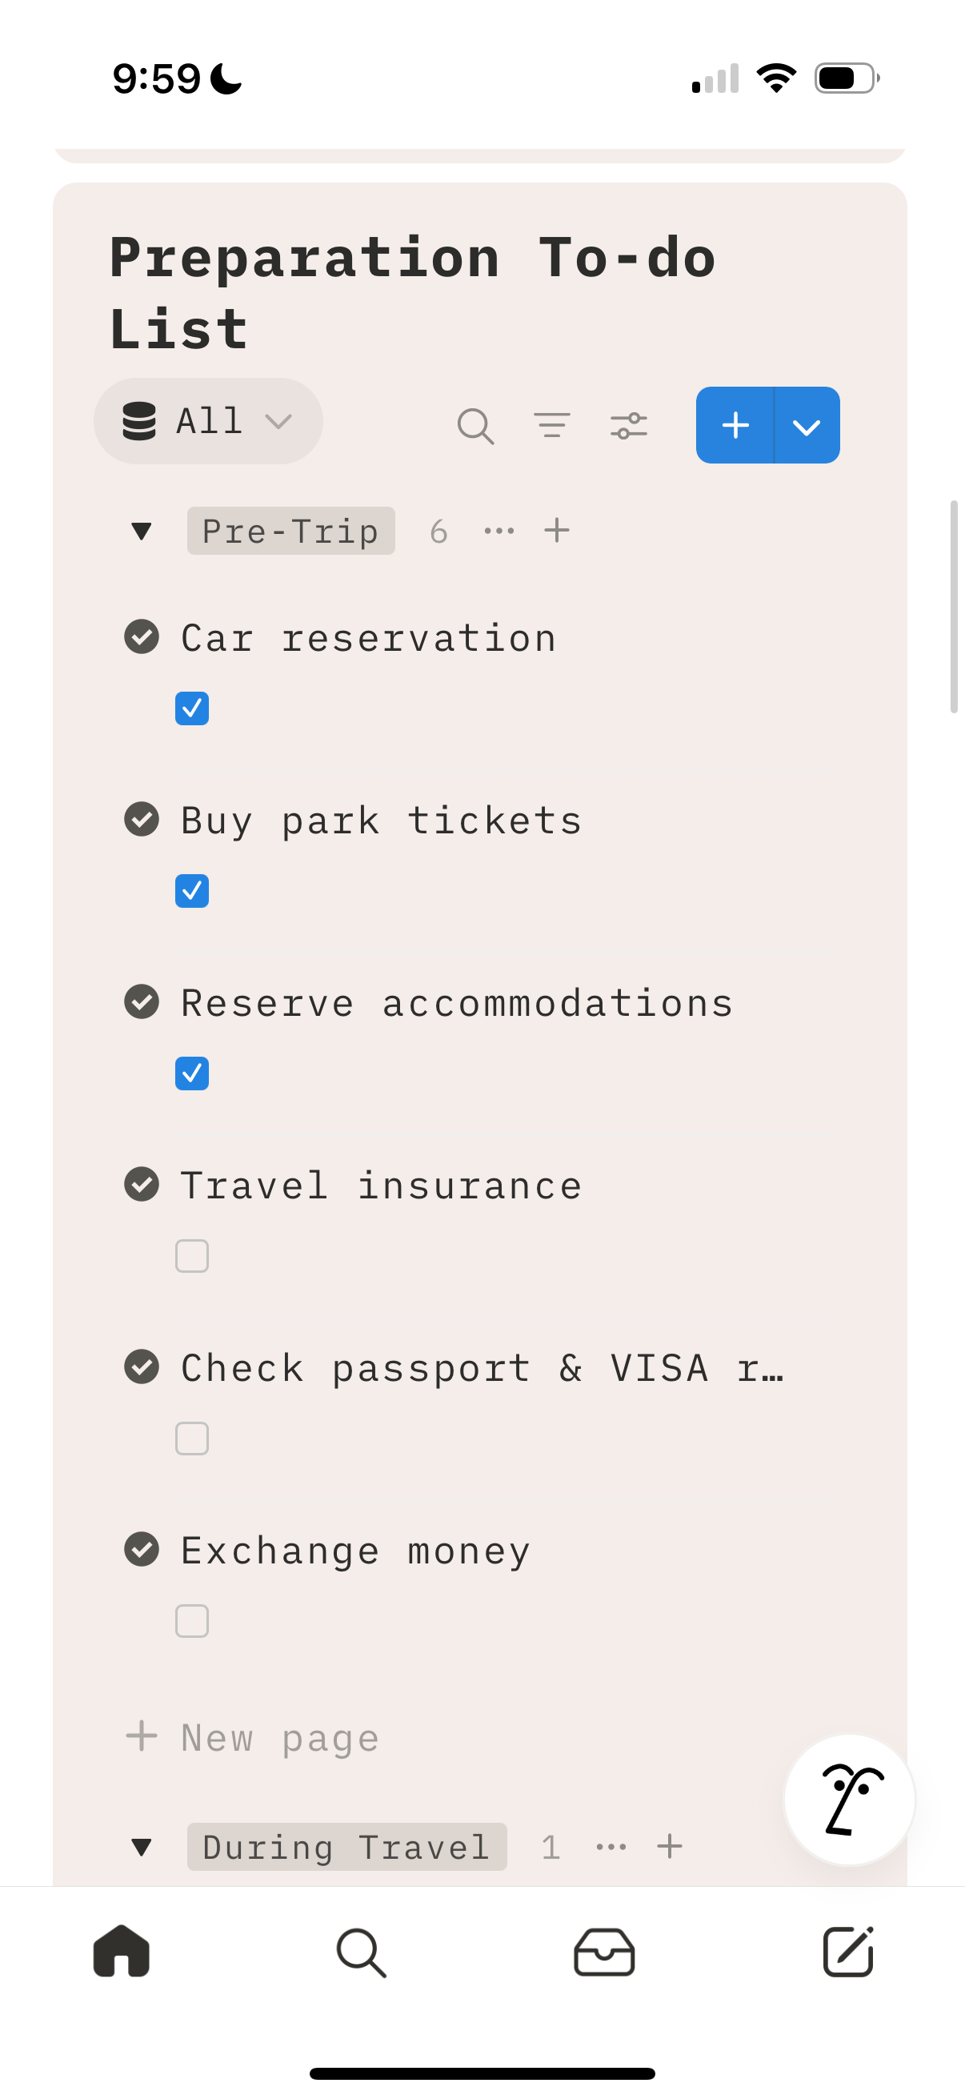
Task: Tap the database search magnifier icon
Action: pos(475,425)
